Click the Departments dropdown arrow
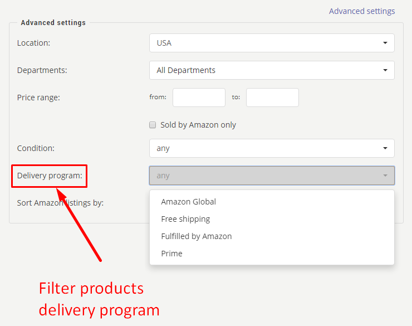The height and width of the screenshot is (326, 412). pos(385,70)
